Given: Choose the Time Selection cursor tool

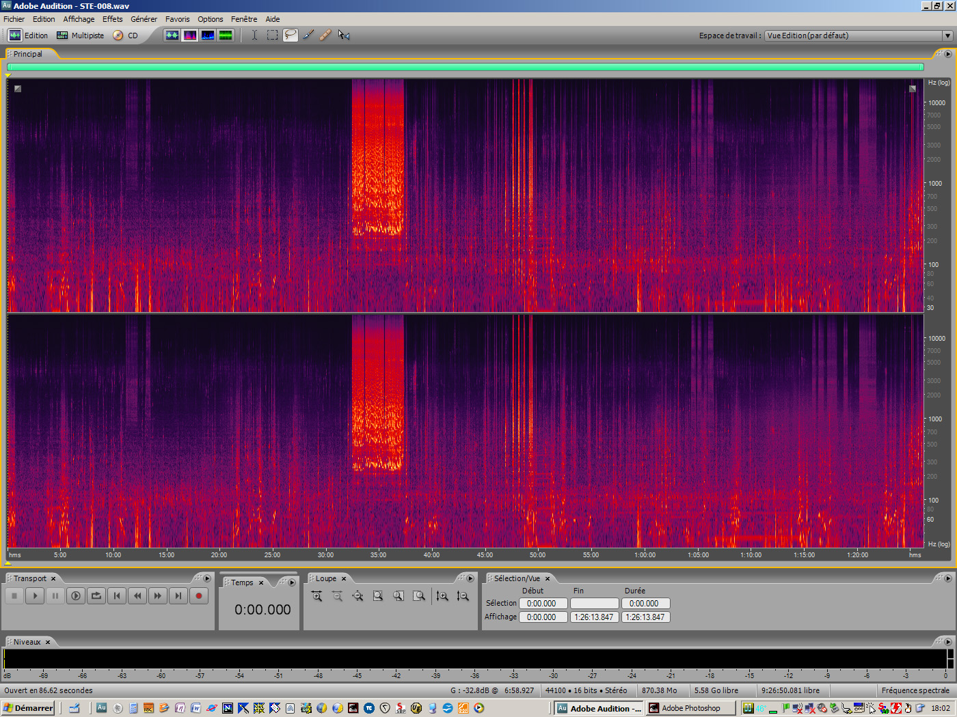Looking at the screenshot, I should coord(254,35).
